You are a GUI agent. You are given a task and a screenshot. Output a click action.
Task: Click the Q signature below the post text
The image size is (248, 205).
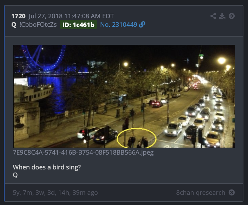coord(15,175)
